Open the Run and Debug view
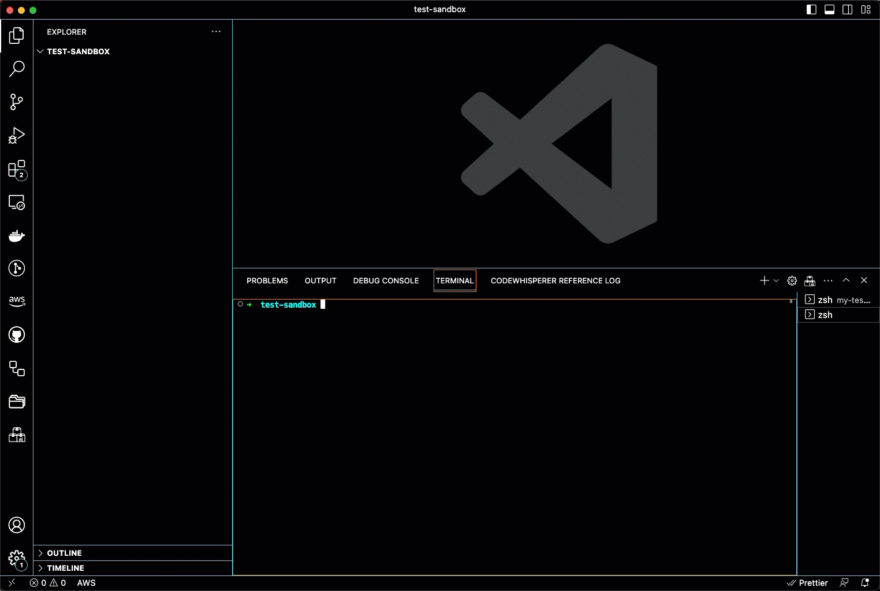The image size is (880, 591). [17, 136]
